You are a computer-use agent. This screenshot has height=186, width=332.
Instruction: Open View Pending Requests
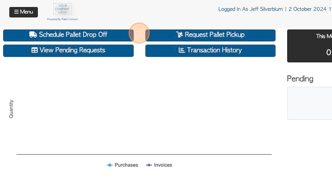click(x=68, y=51)
